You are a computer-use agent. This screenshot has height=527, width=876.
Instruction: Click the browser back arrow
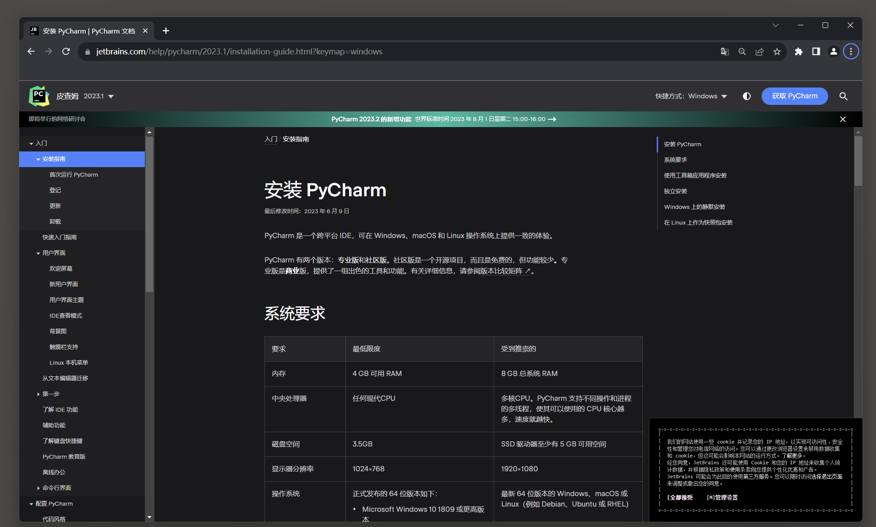(31, 51)
